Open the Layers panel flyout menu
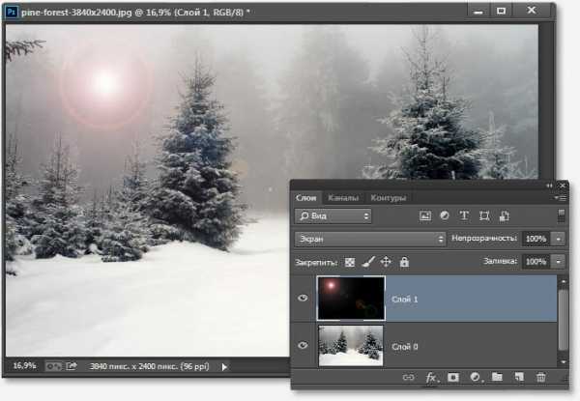Screen dimensions: 580x401 coord(561,198)
